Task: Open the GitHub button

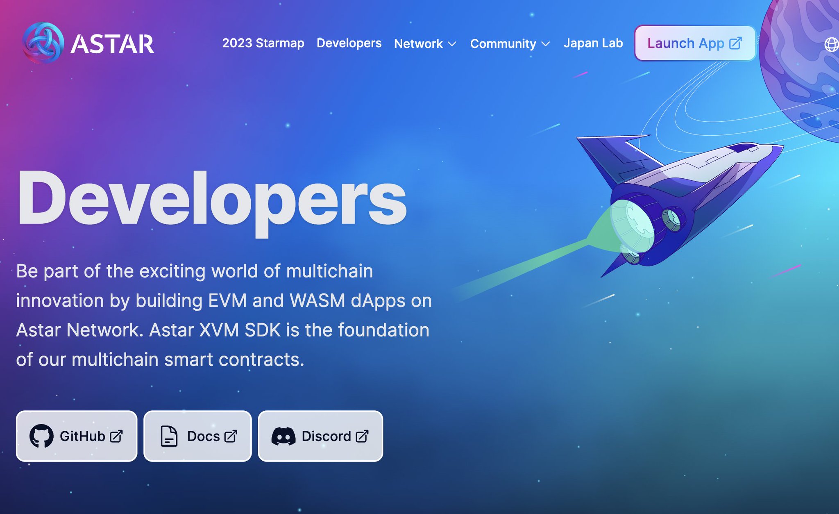Action: [x=77, y=436]
